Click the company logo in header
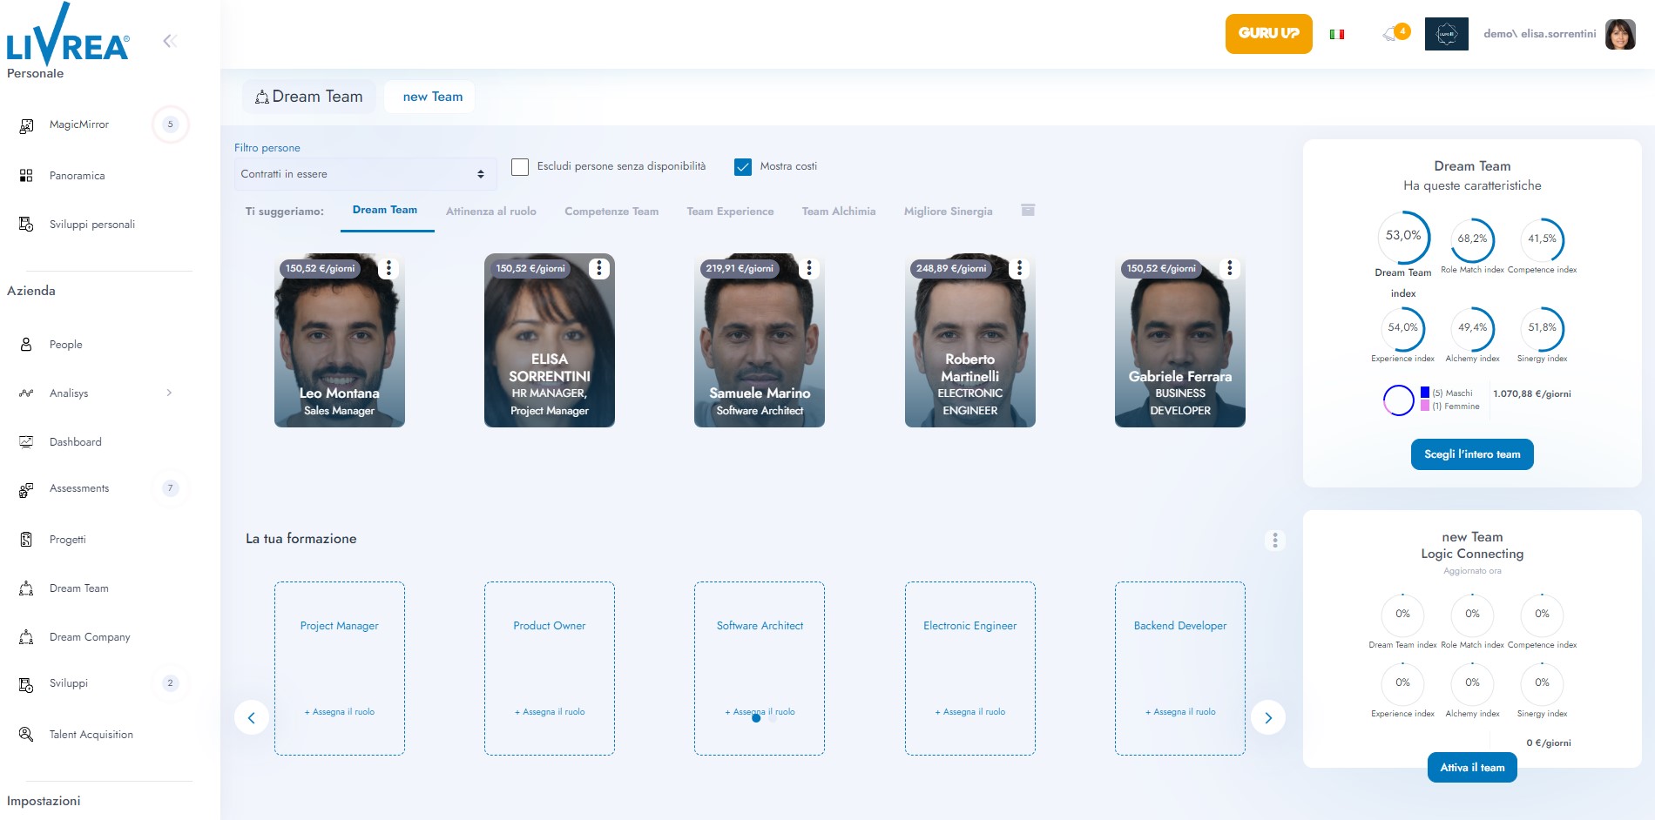The height and width of the screenshot is (820, 1655). click(x=1447, y=34)
